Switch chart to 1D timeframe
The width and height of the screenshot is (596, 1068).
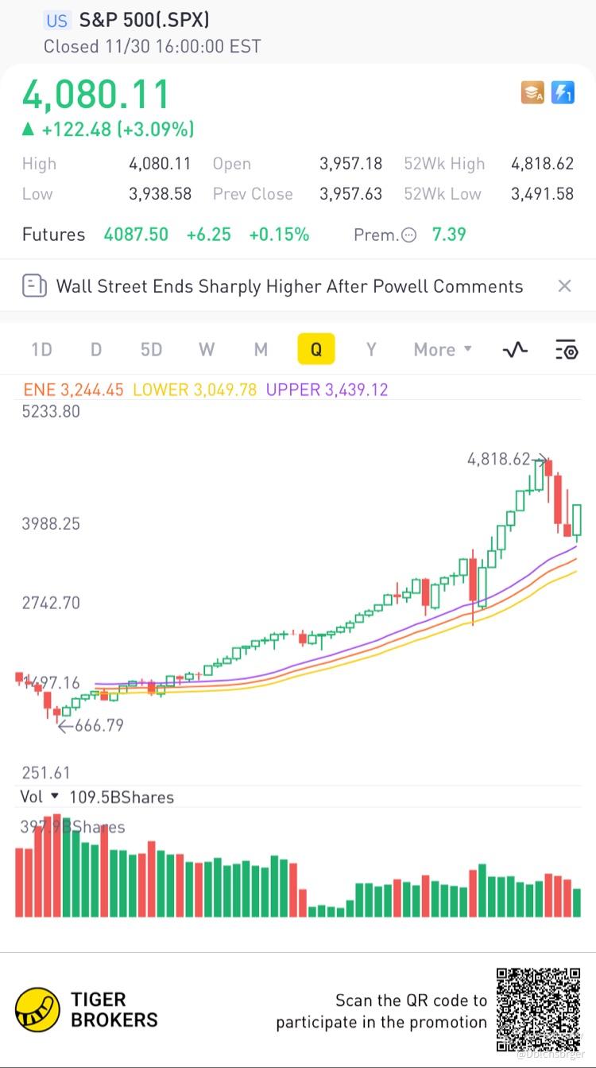click(x=41, y=349)
